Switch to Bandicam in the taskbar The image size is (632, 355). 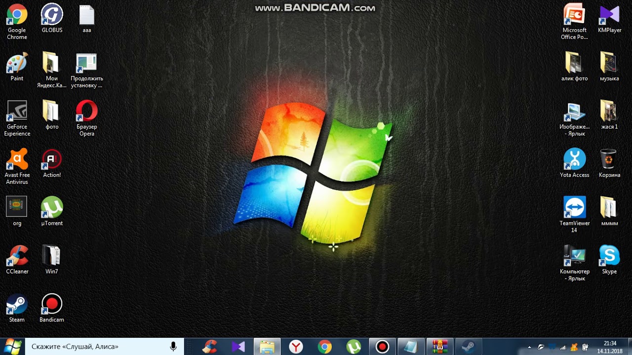click(382, 347)
